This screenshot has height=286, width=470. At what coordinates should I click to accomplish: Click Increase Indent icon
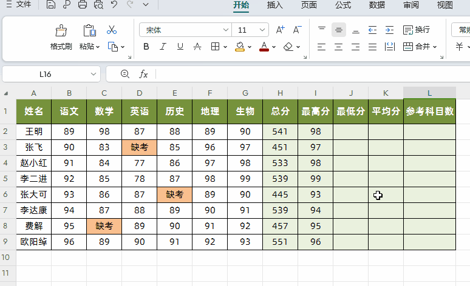389,30
